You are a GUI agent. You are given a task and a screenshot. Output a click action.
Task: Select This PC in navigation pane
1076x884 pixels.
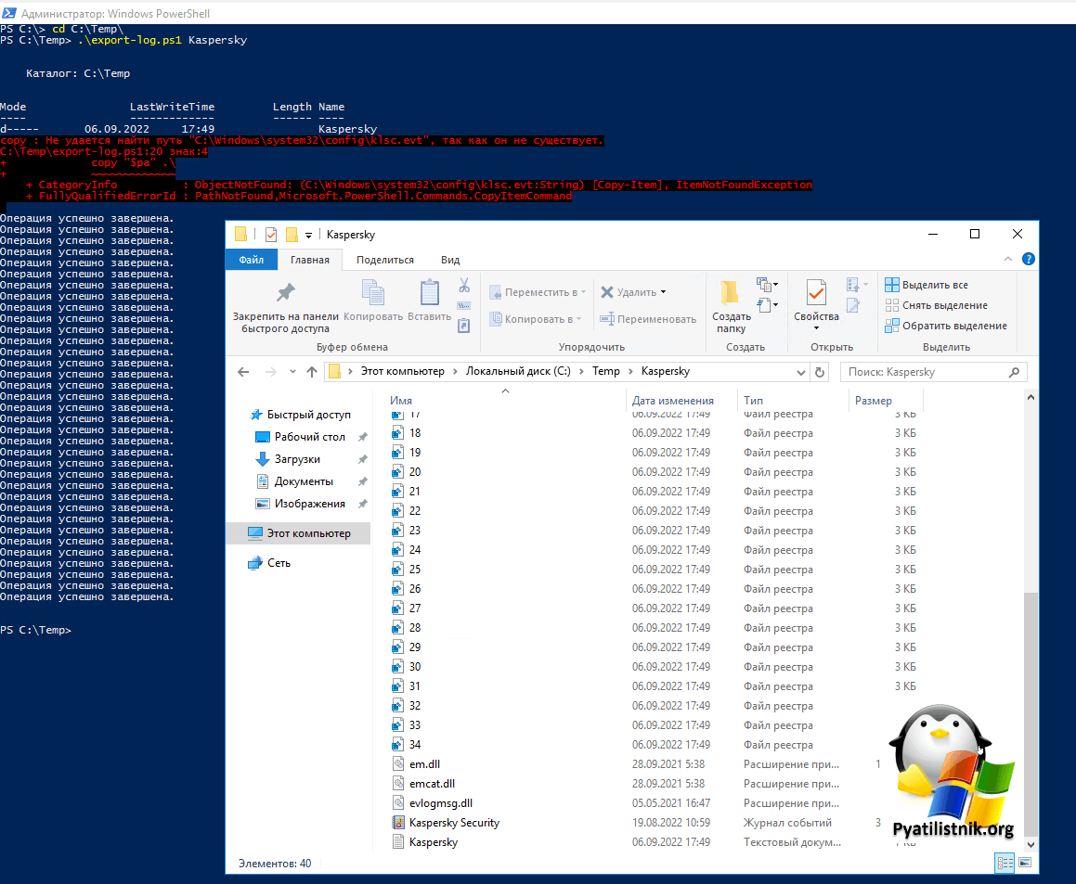click(308, 533)
